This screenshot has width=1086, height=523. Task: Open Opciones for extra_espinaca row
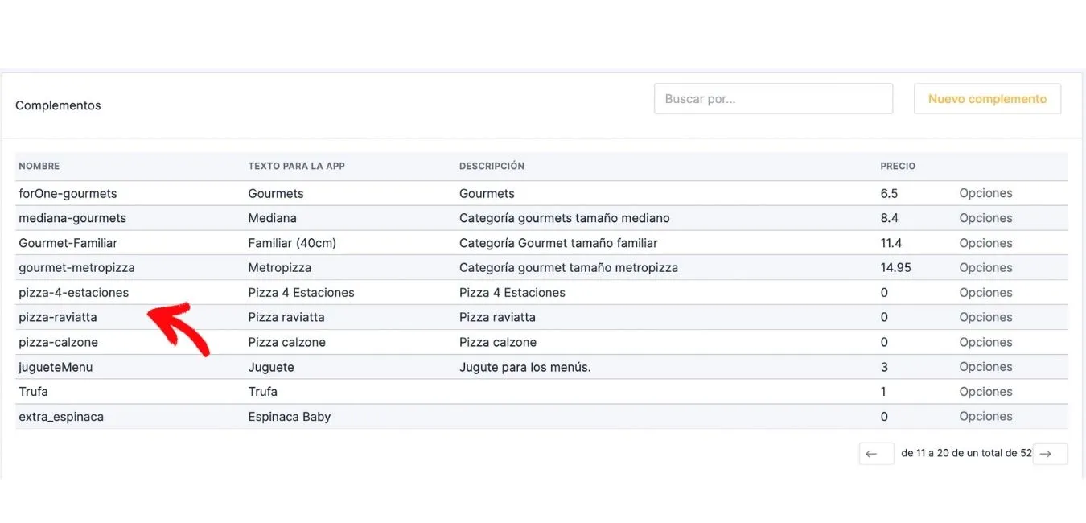click(985, 417)
